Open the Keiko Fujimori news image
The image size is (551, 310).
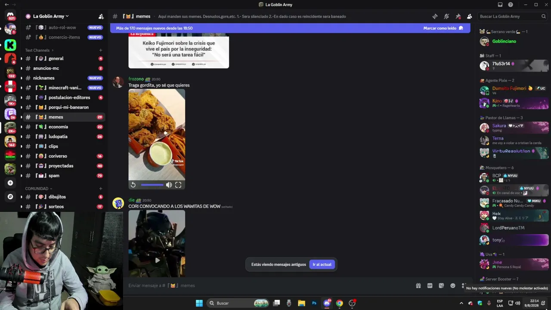coord(179,51)
